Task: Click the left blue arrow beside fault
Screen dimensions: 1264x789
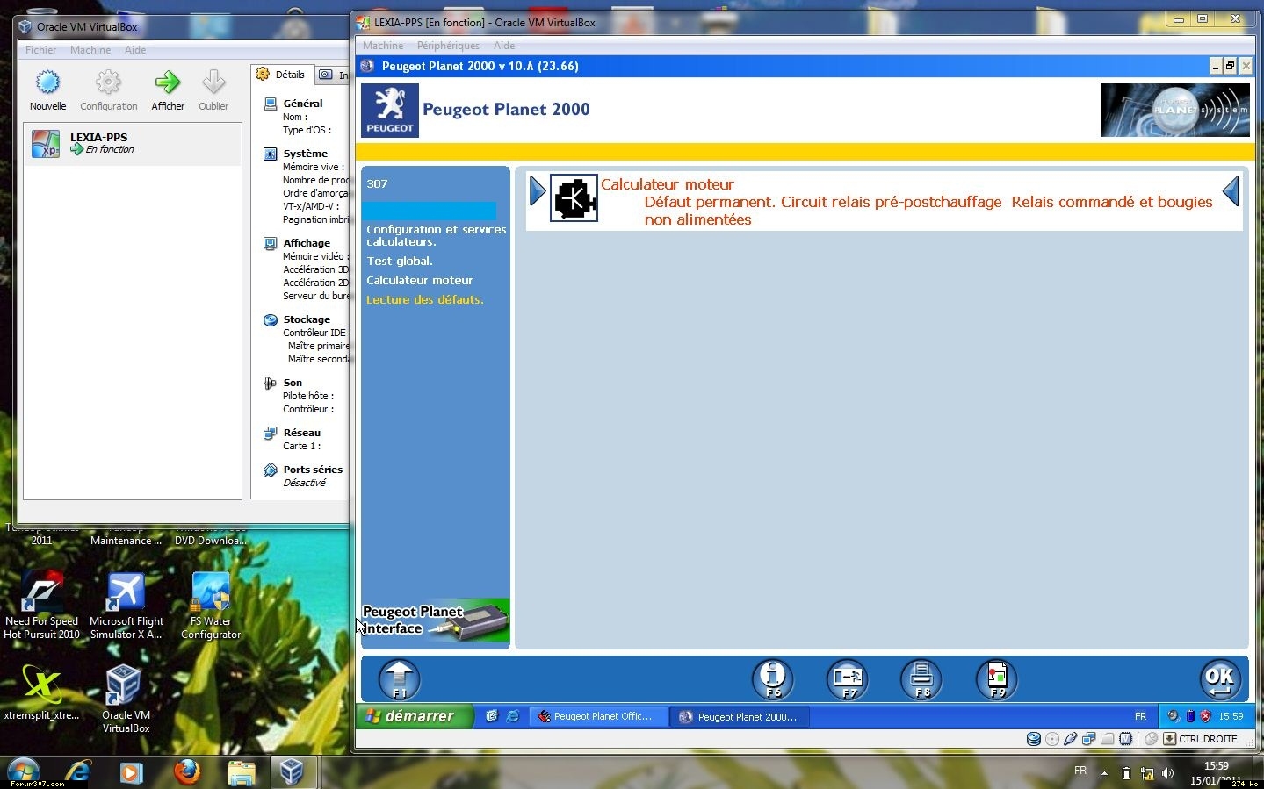Action: point(538,191)
